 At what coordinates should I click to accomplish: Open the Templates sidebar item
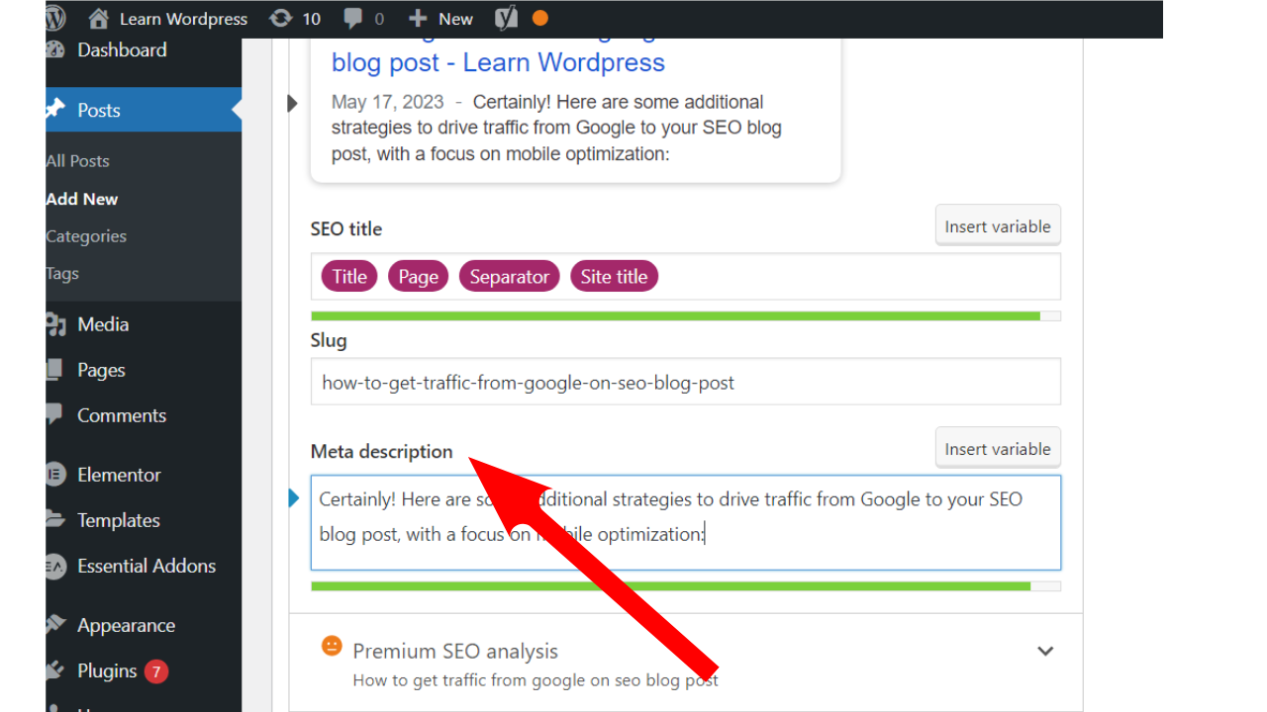point(118,520)
